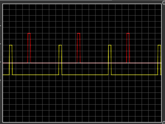Select the third red pulse on the right

coord(128,48)
